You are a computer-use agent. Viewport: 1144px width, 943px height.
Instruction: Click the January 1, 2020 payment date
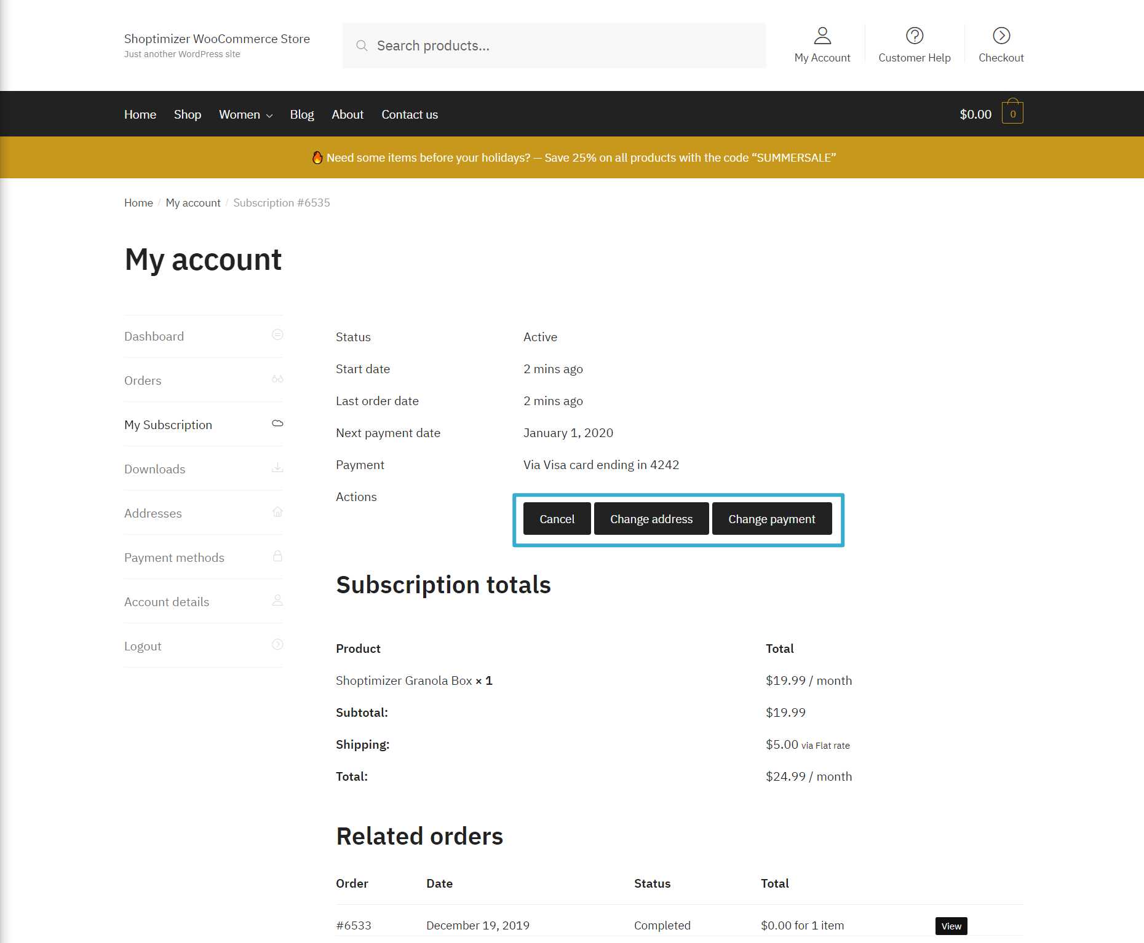[x=568, y=433]
